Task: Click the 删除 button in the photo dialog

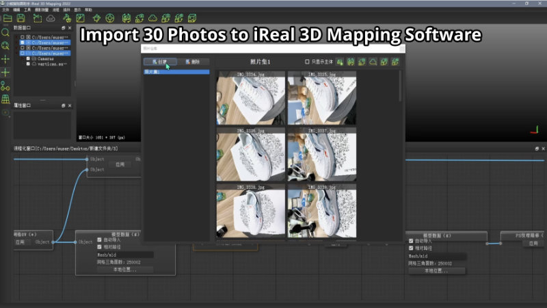Action: tap(193, 62)
